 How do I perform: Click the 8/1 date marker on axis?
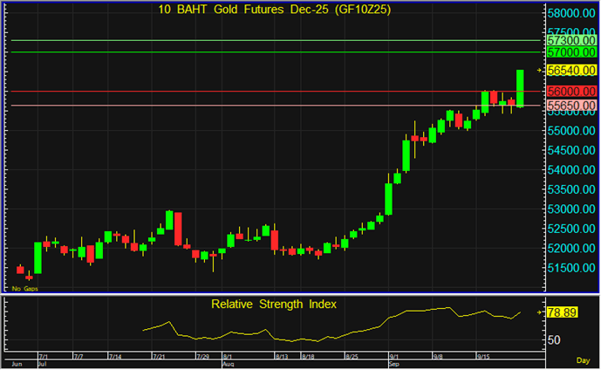[228, 356]
